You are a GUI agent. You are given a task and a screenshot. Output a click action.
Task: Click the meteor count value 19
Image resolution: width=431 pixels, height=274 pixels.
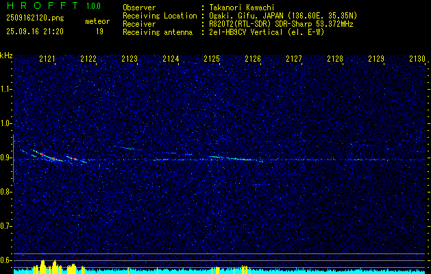click(99, 32)
